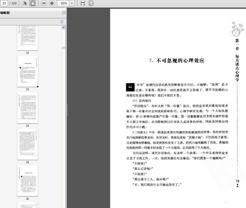This screenshot has height=208, width=246.
Task: Click the '329' total page count
Action: click(x=14, y=3)
